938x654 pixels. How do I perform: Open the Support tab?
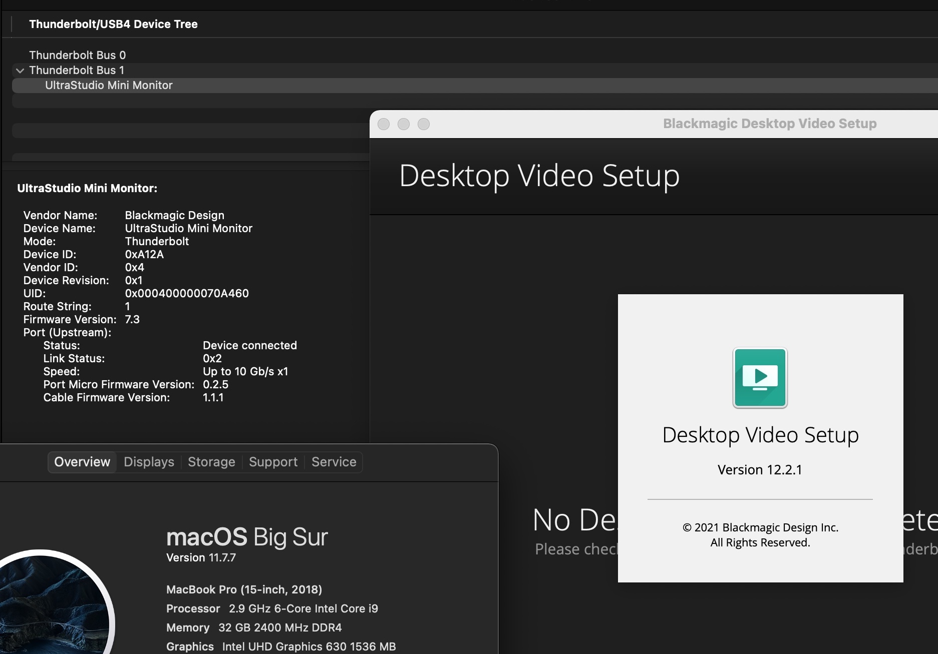click(273, 462)
